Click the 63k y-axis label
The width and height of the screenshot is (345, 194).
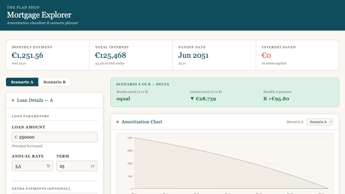[x=130, y=176]
